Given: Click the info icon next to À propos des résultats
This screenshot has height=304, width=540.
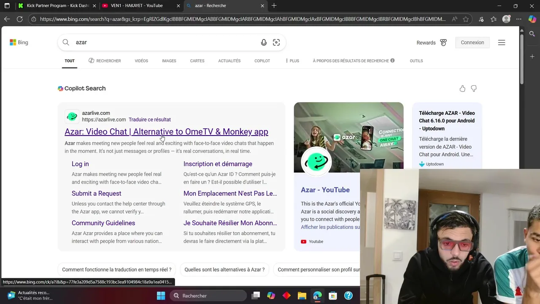Looking at the screenshot, I should tap(392, 60).
